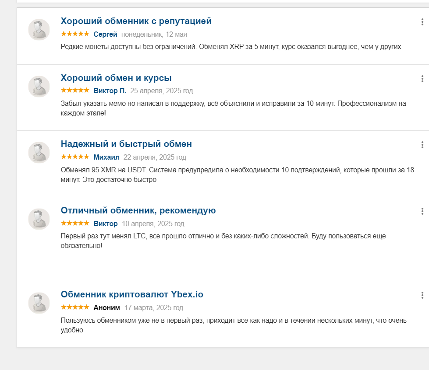Visit author profile link Сергей

105,35
